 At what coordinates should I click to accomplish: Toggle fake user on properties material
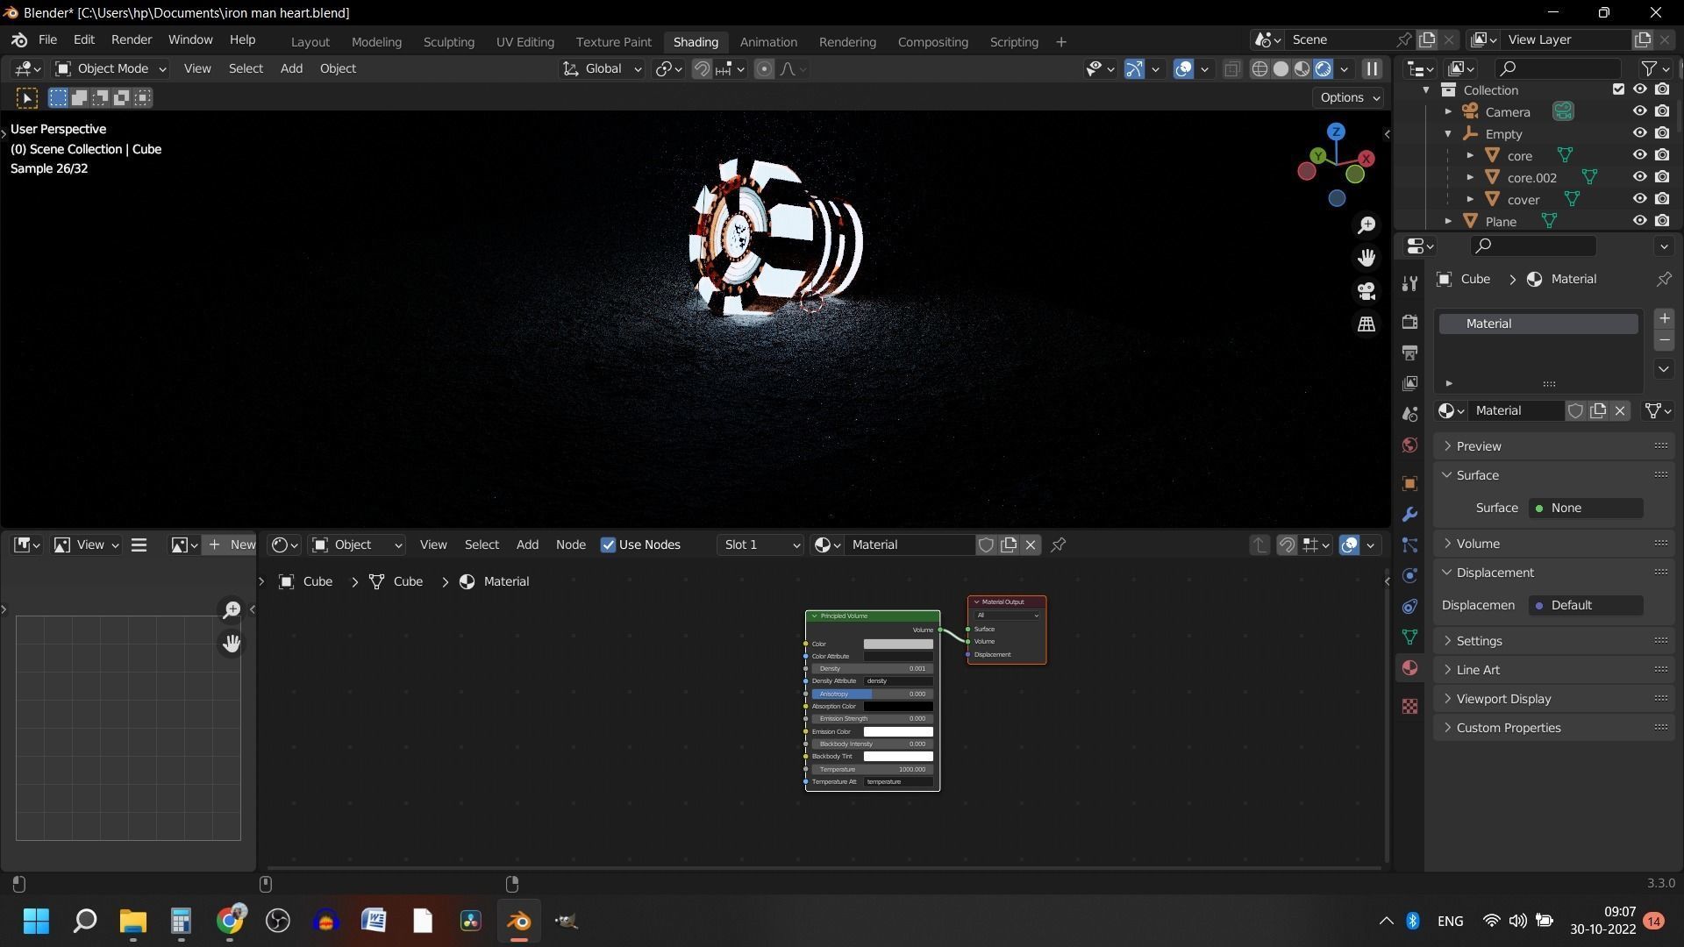pos(1575,411)
